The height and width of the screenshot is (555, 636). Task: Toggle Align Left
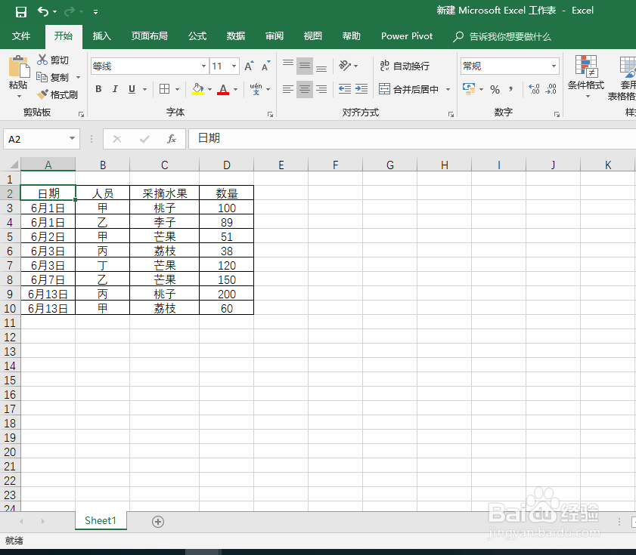click(x=288, y=89)
